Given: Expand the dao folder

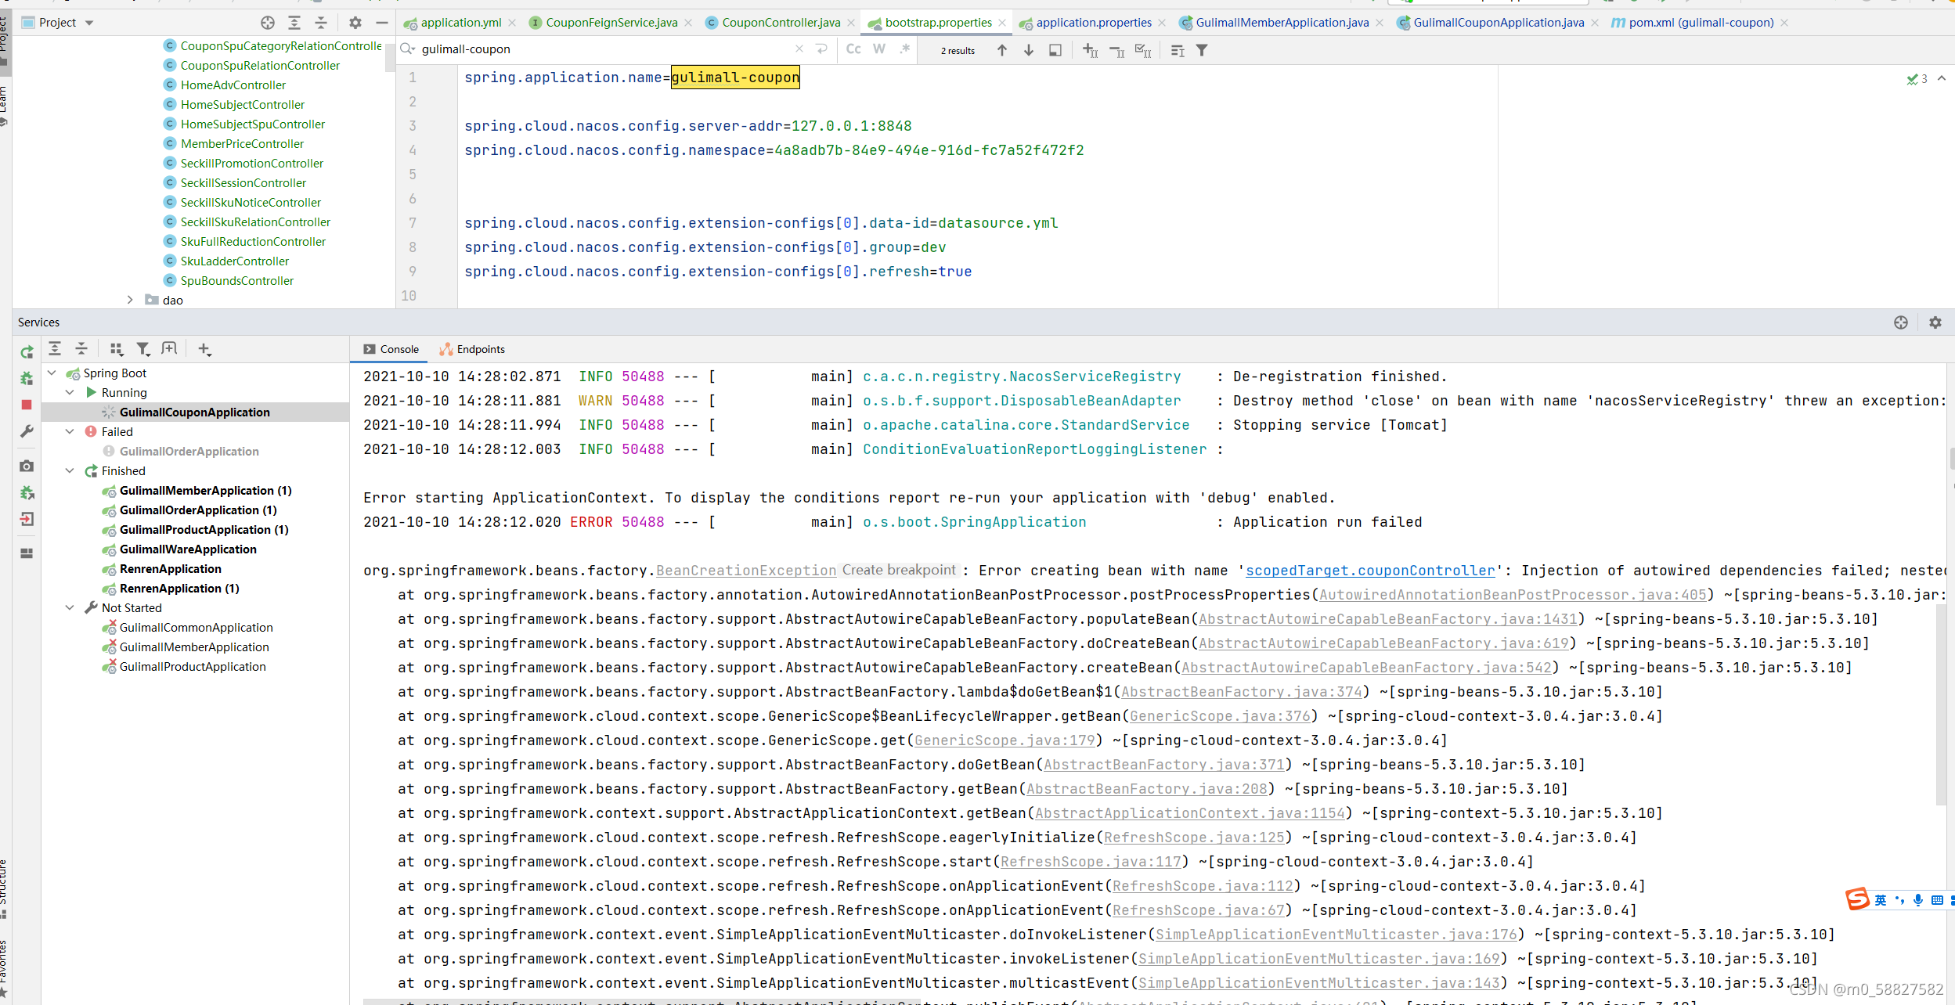Looking at the screenshot, I should pos(130,300).
